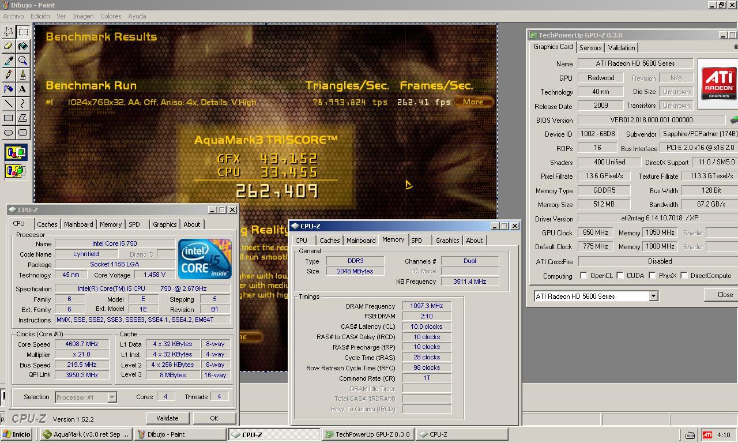738x443 pixels.
Task: Select the Free-Form Select tool in Paint
Action: click(9, 32)
